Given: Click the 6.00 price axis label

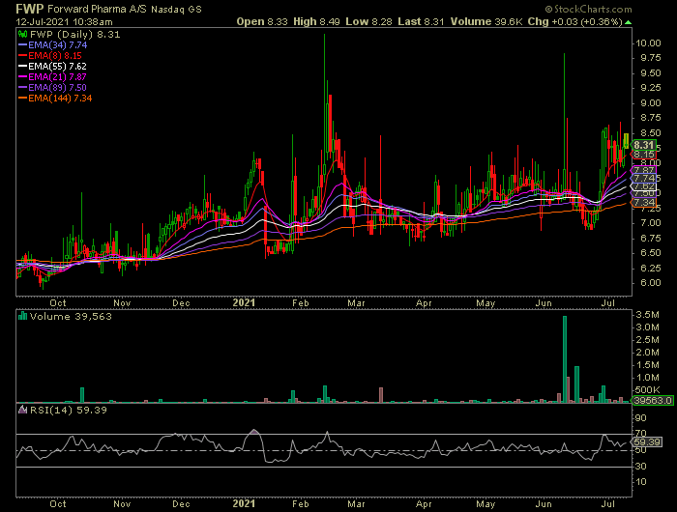Looking at the screenshot, I should pyautogui.click(x=650, y=283).
